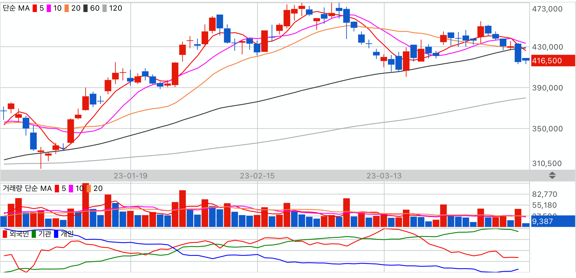This screenshot has height=278, width=576.
Task: Click the red MA 5 legend swatch in price chart
Action: [35, 8]
